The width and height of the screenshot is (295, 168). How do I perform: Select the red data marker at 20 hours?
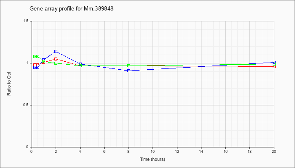[274, 66]
